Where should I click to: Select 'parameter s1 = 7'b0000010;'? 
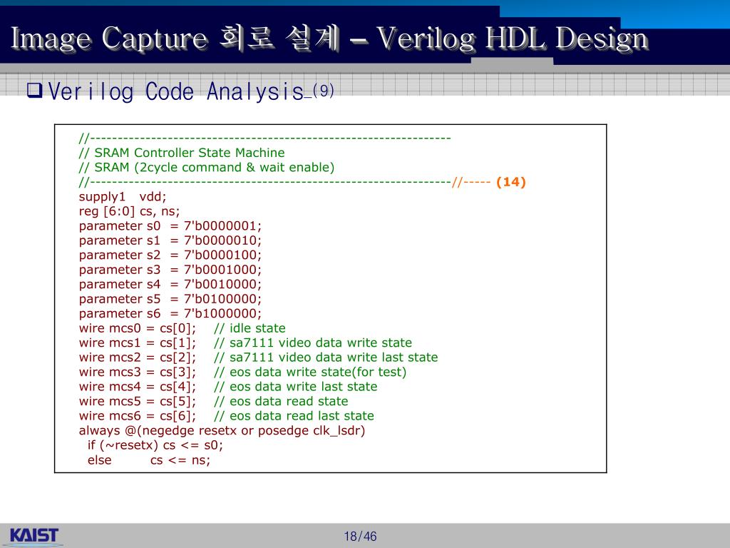[x=170, y=240]
